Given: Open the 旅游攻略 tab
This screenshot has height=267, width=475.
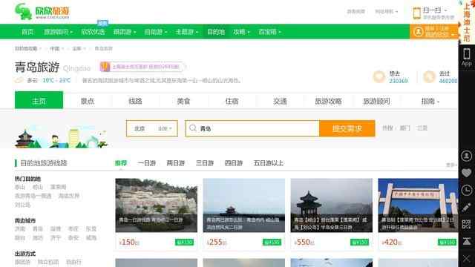Looking at the screenshot, I should tap(328, 101).
